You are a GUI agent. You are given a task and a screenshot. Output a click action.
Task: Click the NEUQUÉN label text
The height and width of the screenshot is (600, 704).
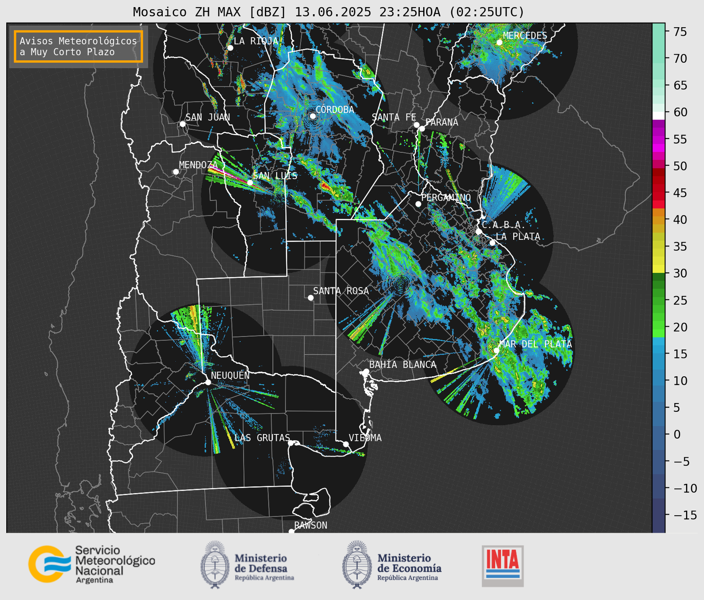230,376
